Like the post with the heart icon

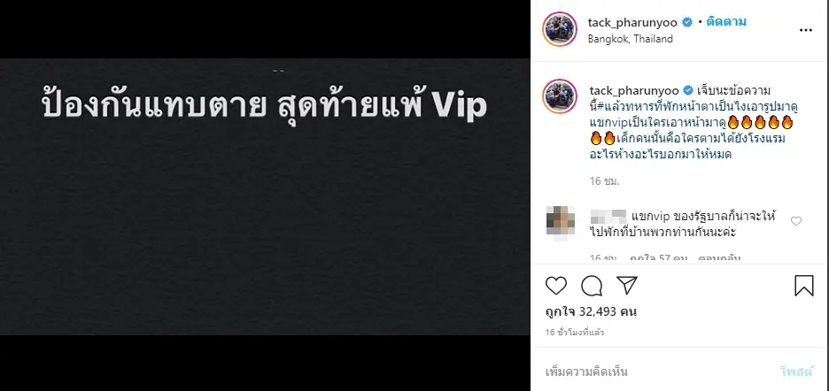click(x=555, y=286)
